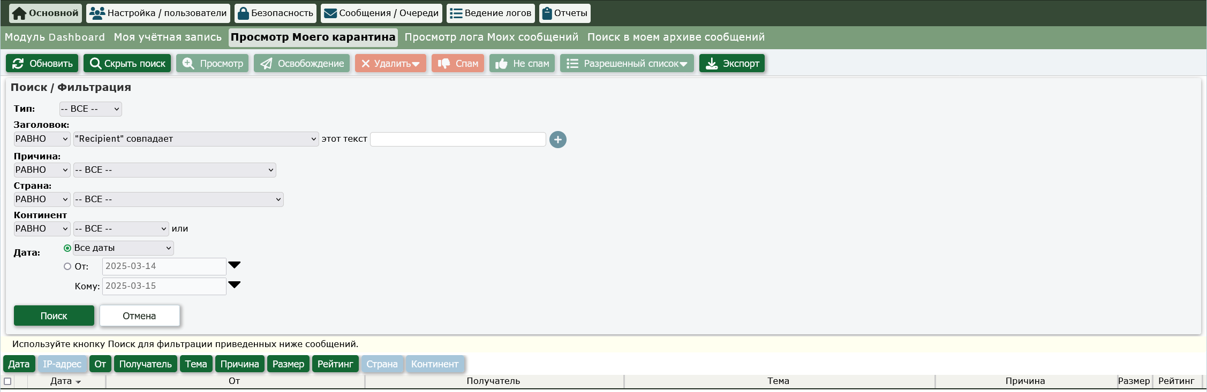Select the "Все даты" radio button

coord(67,248)
